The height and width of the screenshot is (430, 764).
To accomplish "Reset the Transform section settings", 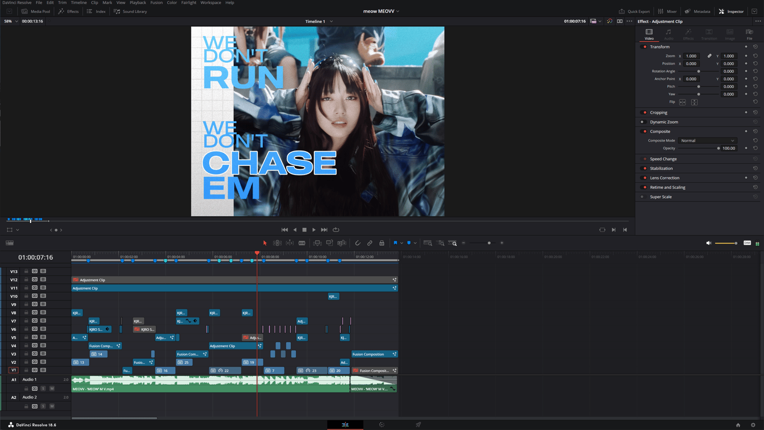I will click(755, 47).
